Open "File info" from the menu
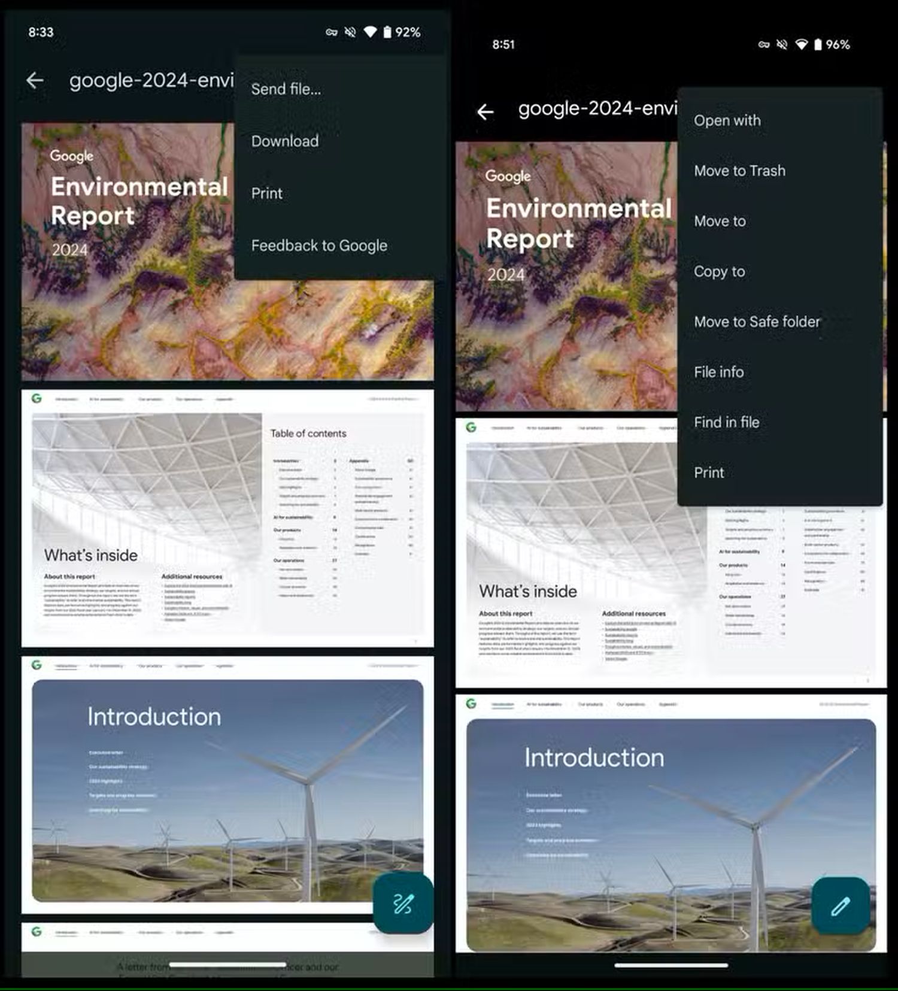Screen dimensions: 898x991 tap(719, 372)
